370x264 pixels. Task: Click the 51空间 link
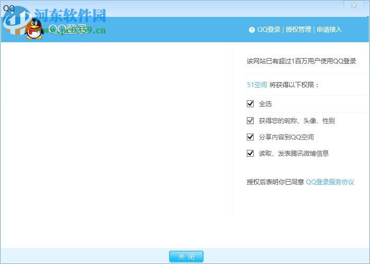[x=257, y=84]
